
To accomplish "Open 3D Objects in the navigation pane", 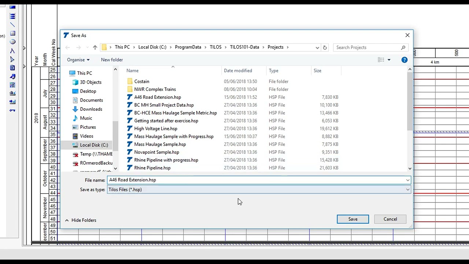I will click(x=91, y=82).
